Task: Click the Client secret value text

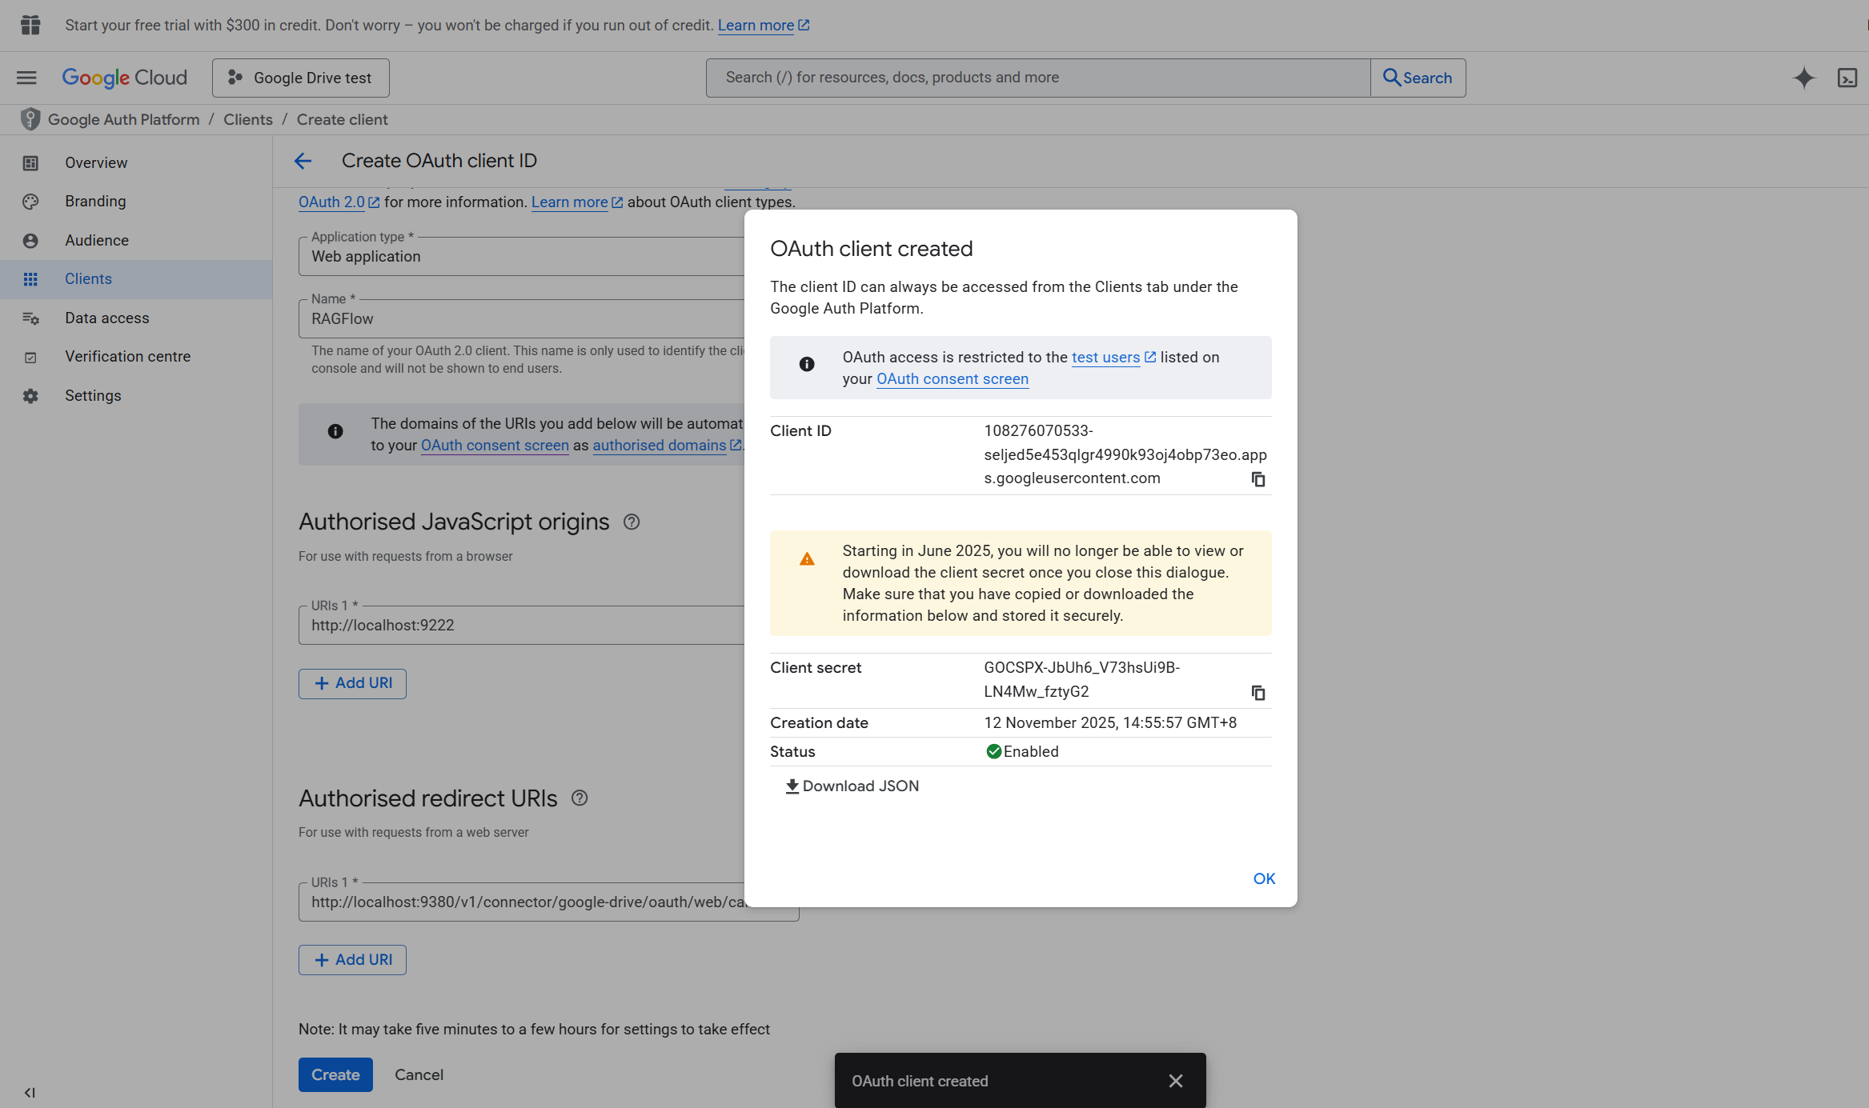Action: point(1082,679)
